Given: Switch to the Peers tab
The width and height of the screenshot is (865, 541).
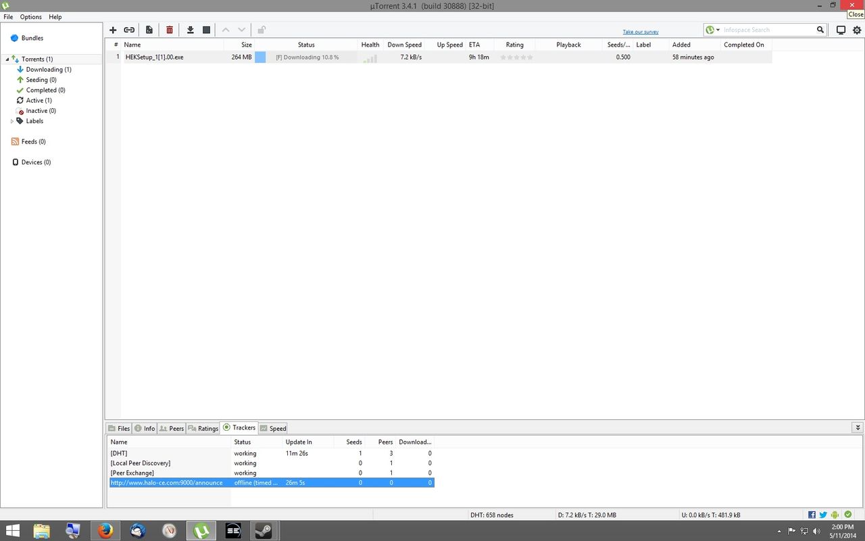Looking at the screenshot, I should (x=172, y=428).
